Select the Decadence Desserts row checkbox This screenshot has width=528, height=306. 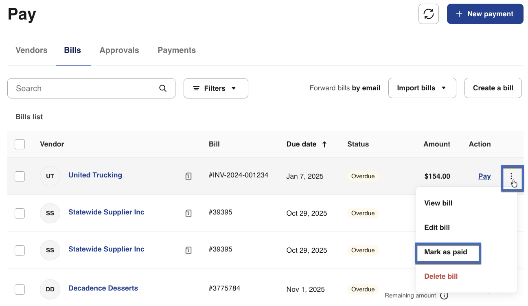point(20,289)
